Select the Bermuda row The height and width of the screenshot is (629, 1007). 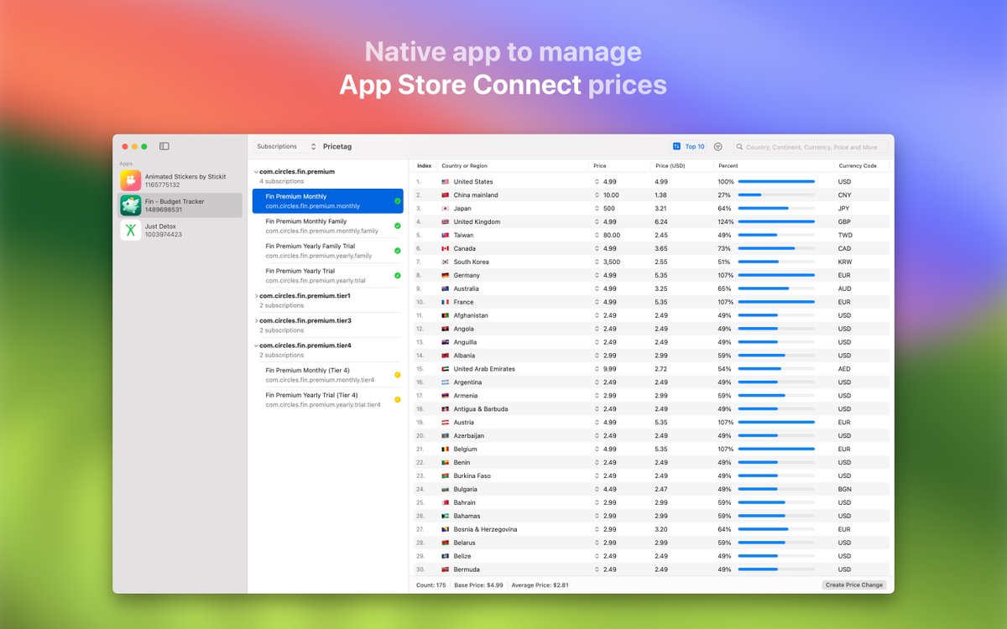pyautogui.click(x=651, y=569)
